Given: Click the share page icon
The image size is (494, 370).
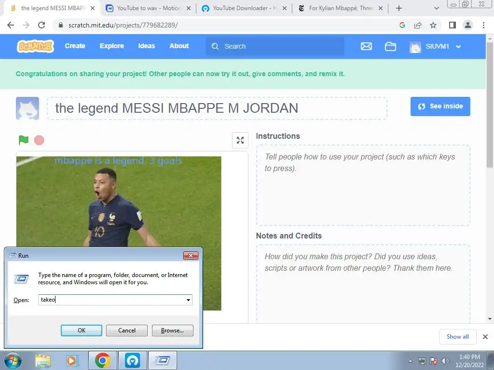Looking at the screenshot, I should (418, 25).
